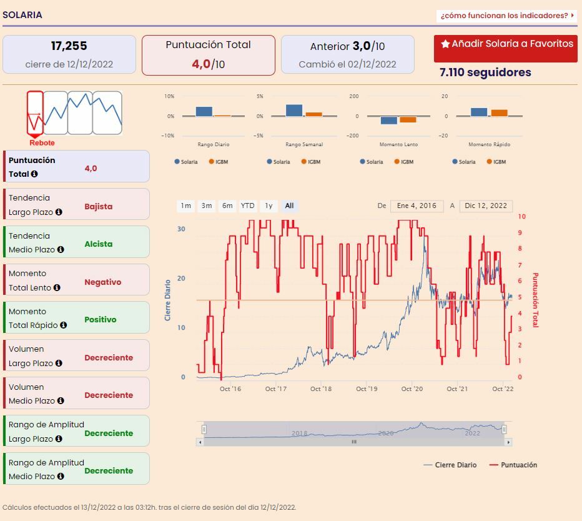Screen dimensions: 582x521
Task: Click the Anterior 3,0/10 card
Action: tap(348, 54)
